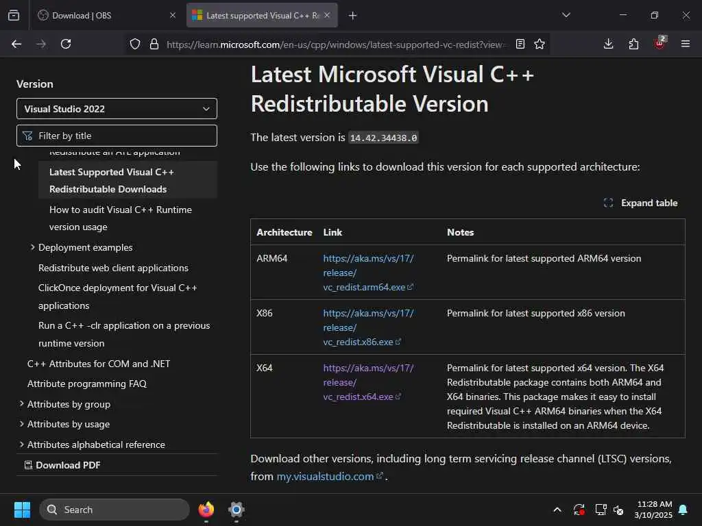Screen dimensions: 702x526
Task: Show site security lock information
Action: (154, 44)
